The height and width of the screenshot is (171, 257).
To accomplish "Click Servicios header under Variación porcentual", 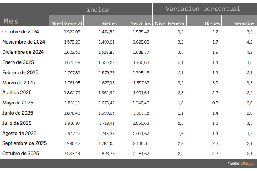I will pyautogui.click(x=244, y=23).
